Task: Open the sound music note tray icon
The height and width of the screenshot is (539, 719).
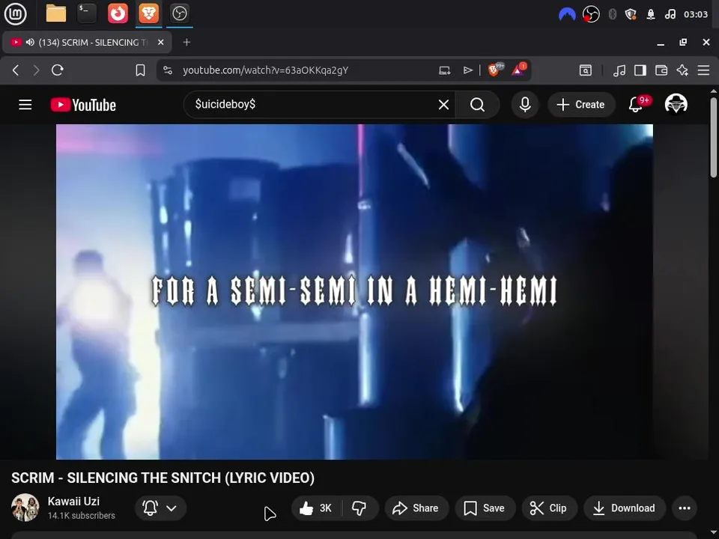Action: 670,14
